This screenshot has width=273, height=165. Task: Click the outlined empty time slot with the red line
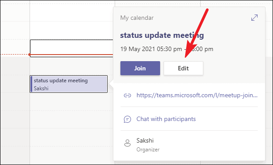pos(71,48)
